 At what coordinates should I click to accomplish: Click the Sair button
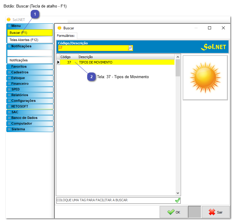(216, 212)
